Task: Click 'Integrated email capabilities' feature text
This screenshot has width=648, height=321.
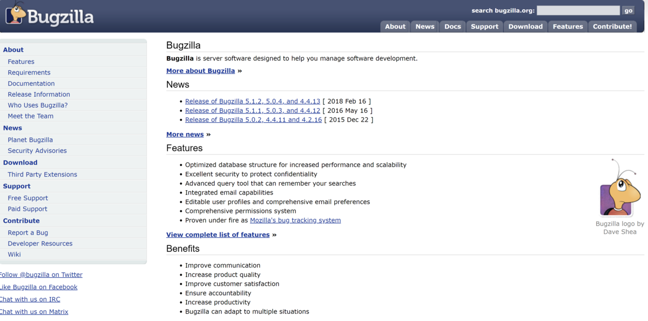Action: [x=229, y=192]
